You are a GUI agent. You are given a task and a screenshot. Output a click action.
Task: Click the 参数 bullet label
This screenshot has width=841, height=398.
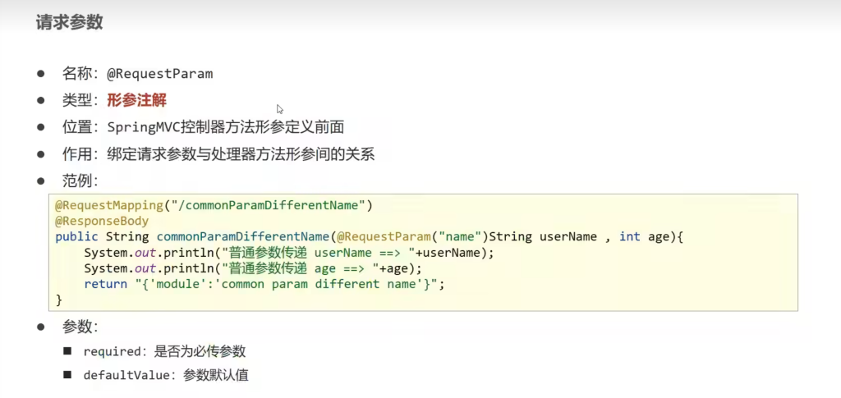80,327
